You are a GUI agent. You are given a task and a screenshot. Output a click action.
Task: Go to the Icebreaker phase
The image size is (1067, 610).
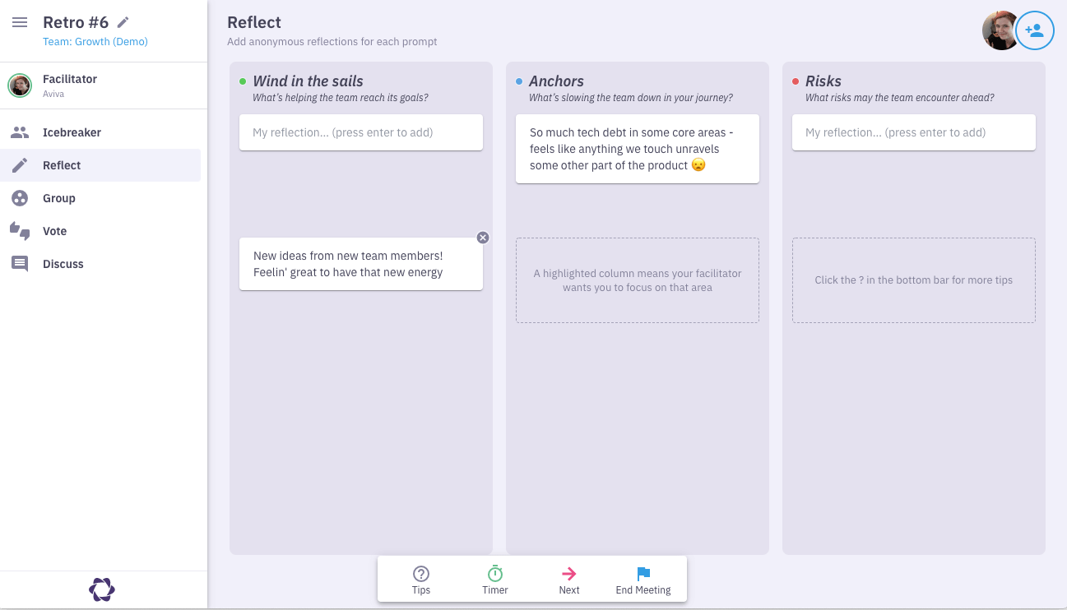pyautogui.click(x=72, y=132)
